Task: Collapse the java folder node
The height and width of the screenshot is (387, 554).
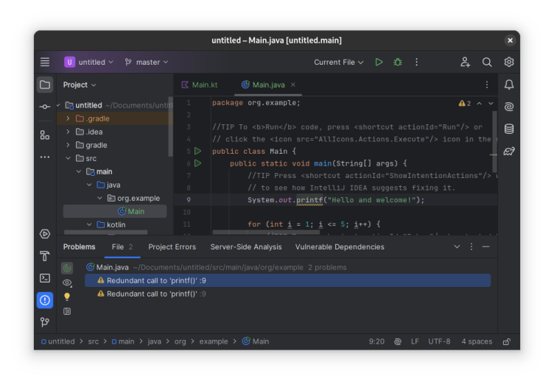Action: pos(89,185)
